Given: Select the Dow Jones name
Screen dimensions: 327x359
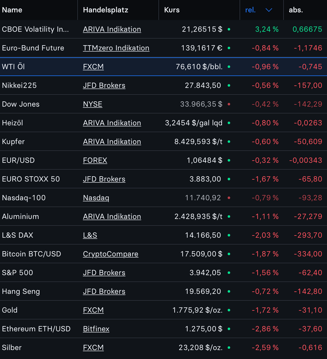Looking at the screenshot, I should 20,104.
